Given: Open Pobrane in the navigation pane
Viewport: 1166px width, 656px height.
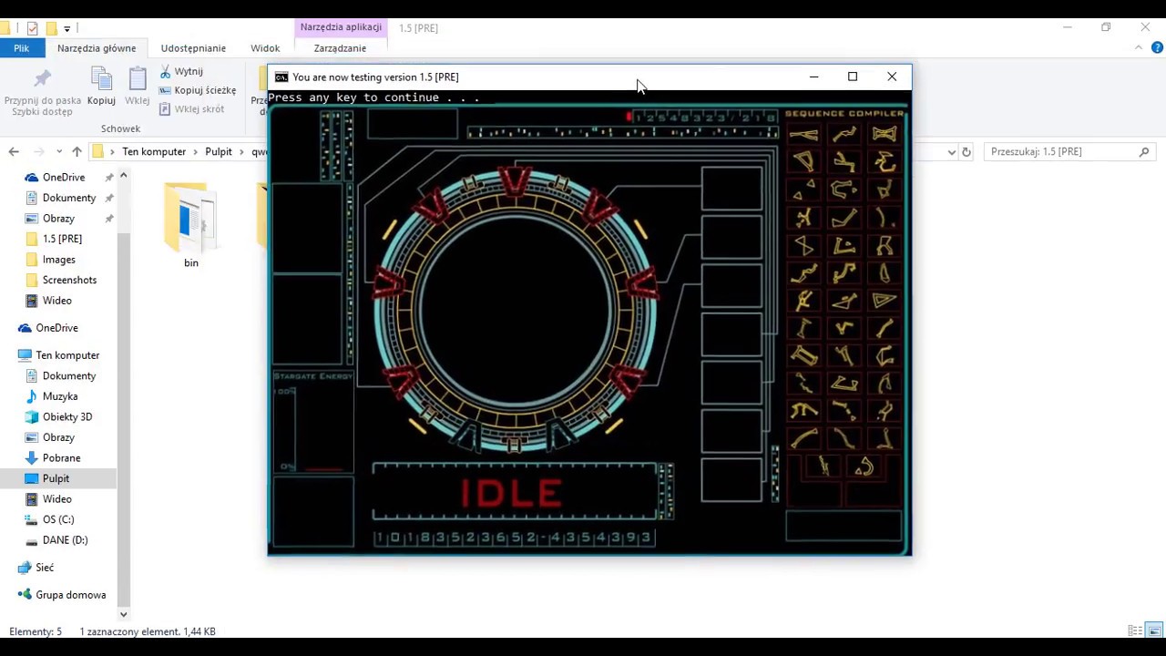Looking at the screenshot, I should click(x=61, y=457).
